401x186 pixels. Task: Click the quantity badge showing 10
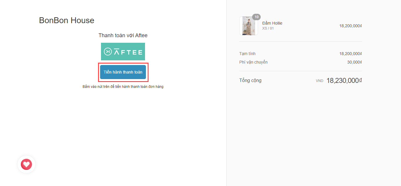[x=256, y=17]
